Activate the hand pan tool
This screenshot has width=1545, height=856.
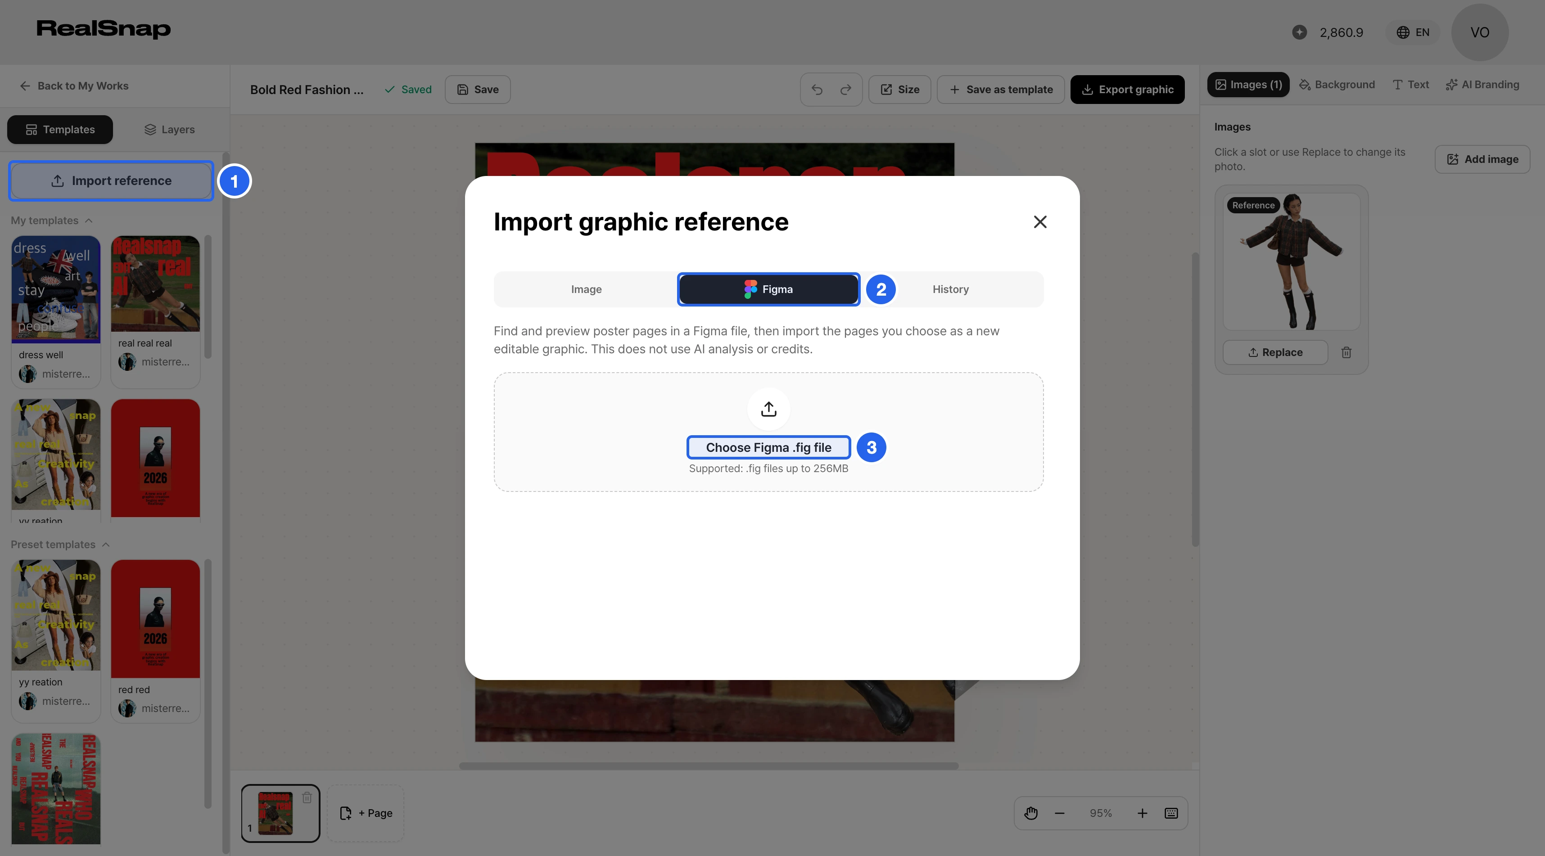[x=1031, y=813]
